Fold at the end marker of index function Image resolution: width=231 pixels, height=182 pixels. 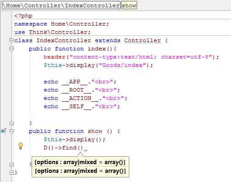(11, 123)
